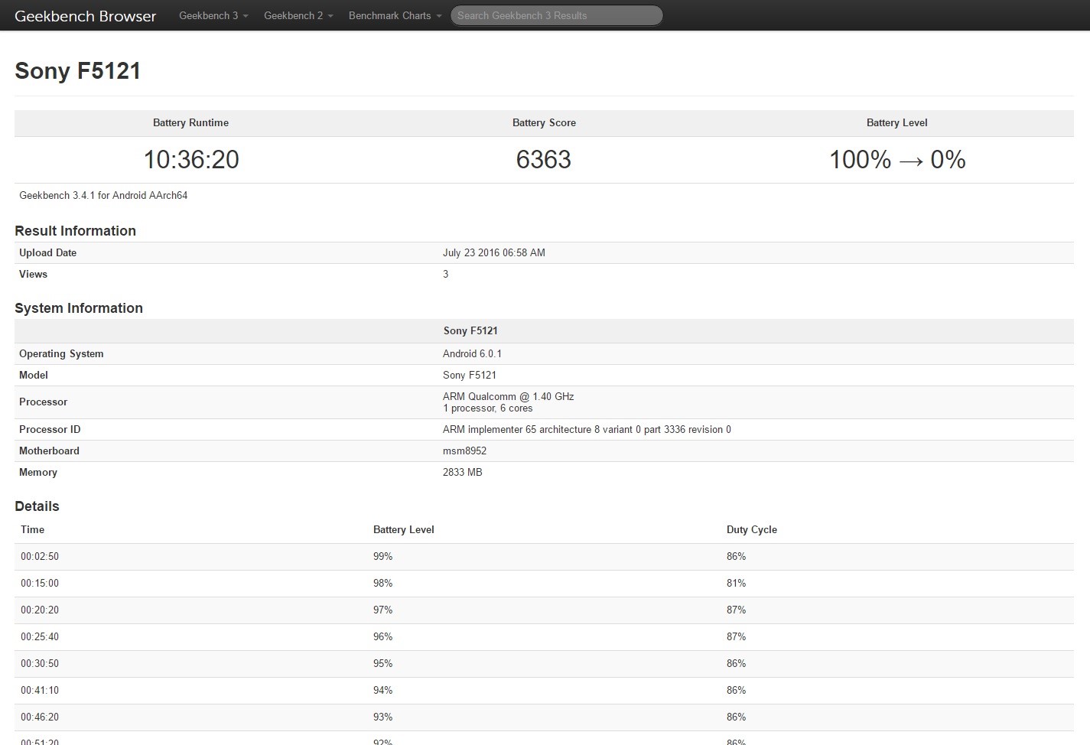
Task: Select the 1 processor, 6 cores text
Action: tap(488, 408)
